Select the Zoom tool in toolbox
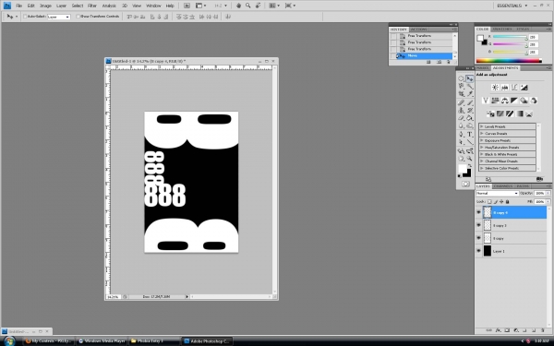Image resolution: width=554 pixels, height=346 pixels. point(470,159)
